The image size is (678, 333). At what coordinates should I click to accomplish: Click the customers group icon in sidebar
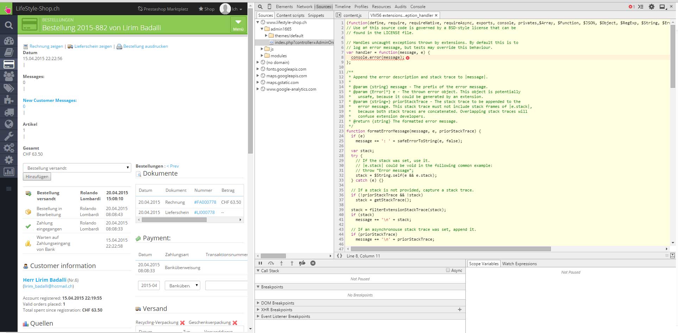[9, 76]
